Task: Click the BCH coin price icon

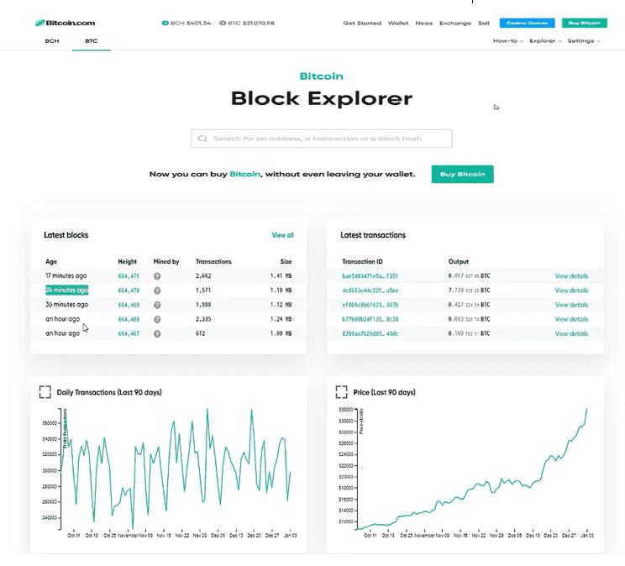Action: (165, 24)
